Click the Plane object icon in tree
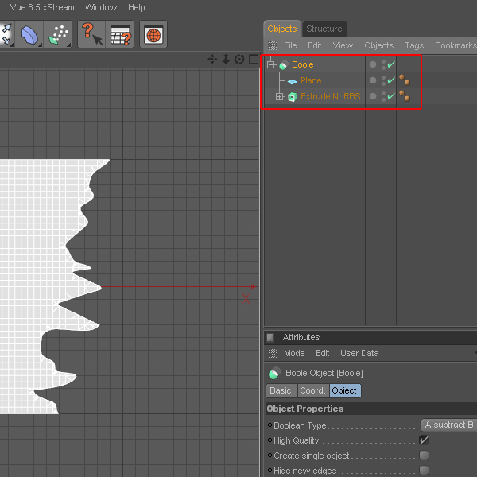The width and height of the screenshot is (477, 477). pyautogui.click(x=292, y=81)
